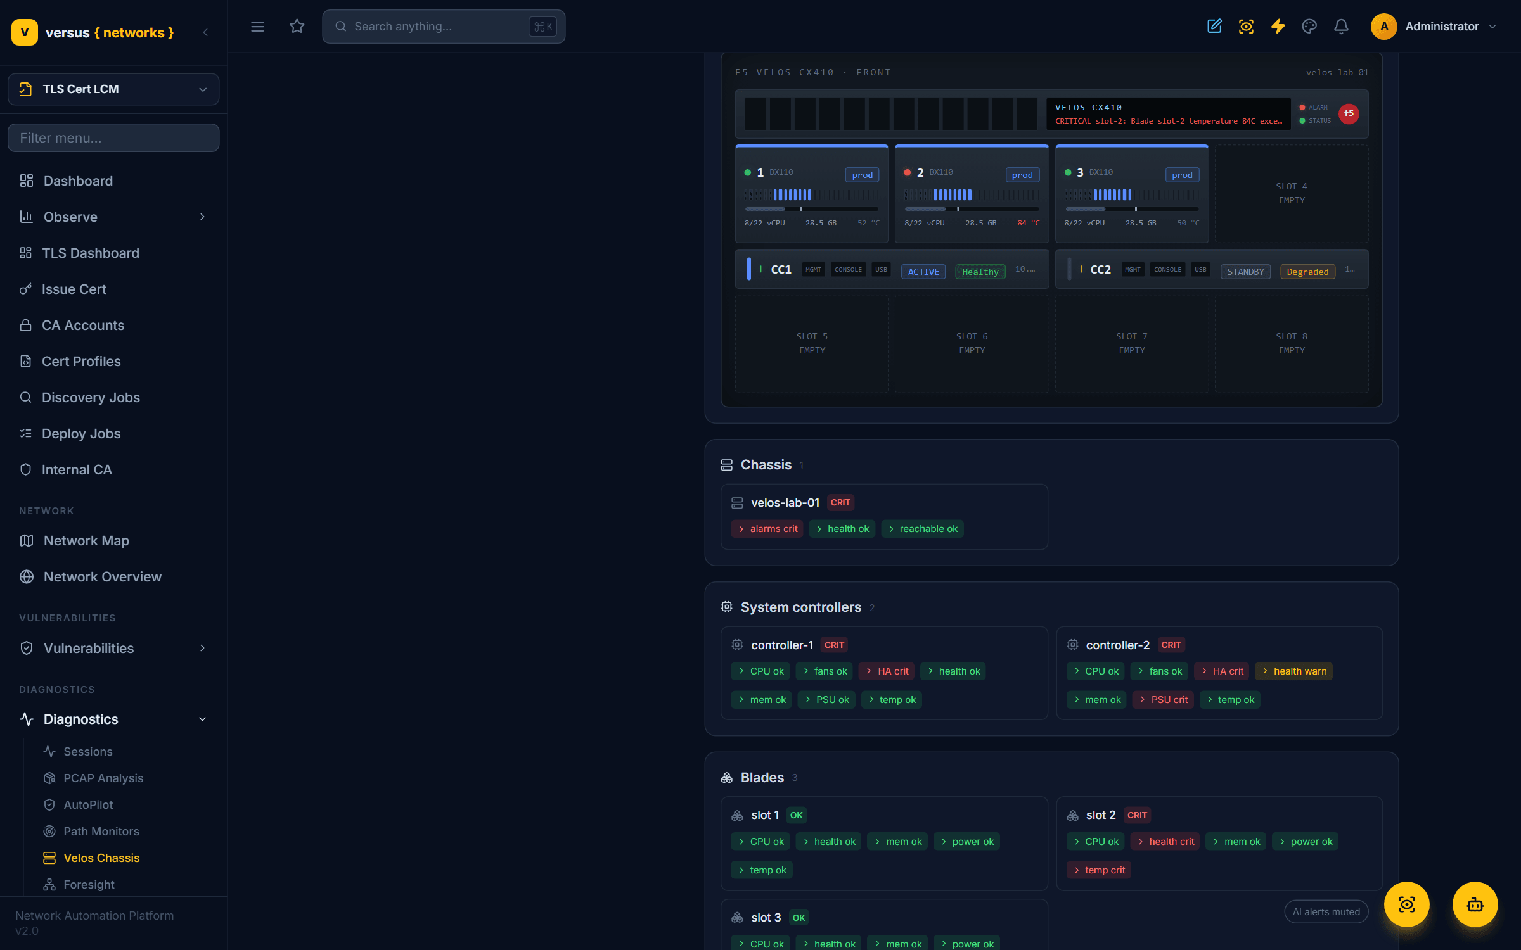Open the notifications bell
The height and width of the screenshot is (950, 1521).
1341,27
